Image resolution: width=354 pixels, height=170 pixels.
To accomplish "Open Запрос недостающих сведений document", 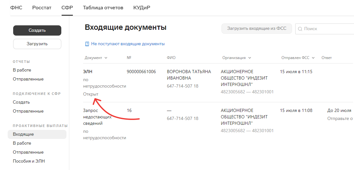I will tap(97, 117).
